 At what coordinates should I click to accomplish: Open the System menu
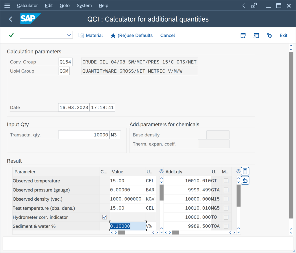tap(84, 5)
